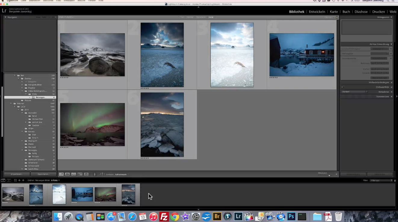Expand the Making OF folder

[22, 141]
